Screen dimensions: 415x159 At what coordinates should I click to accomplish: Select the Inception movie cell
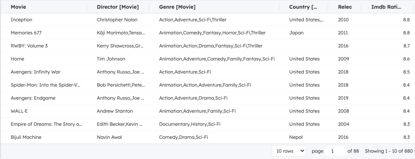coord(21,20)
